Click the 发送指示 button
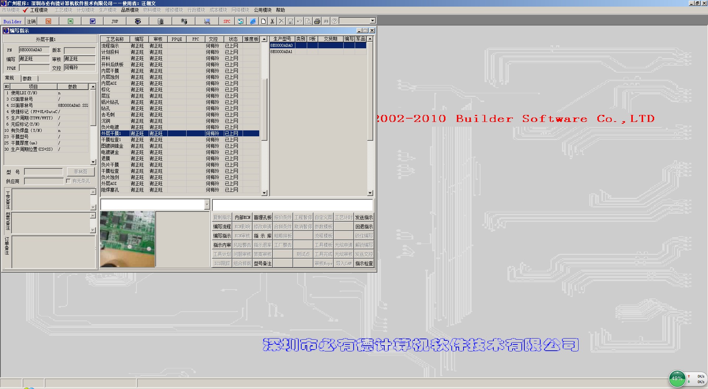The width and height of the screenshot is (708, 389). (364, 217)
